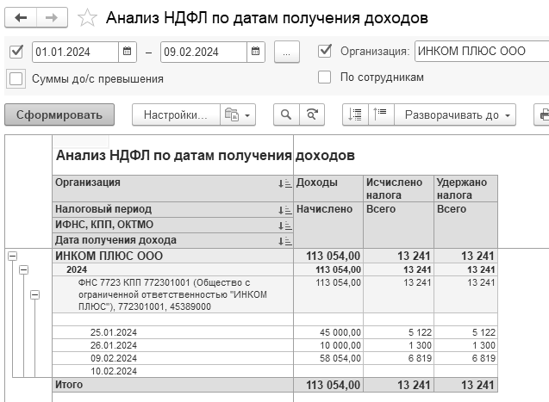
Task: Click calculated tax cell 5 122
Action: click(399, 332)
